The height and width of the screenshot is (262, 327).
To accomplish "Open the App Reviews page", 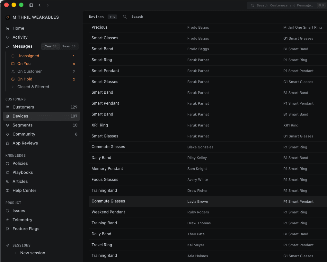I will (41, 143).
